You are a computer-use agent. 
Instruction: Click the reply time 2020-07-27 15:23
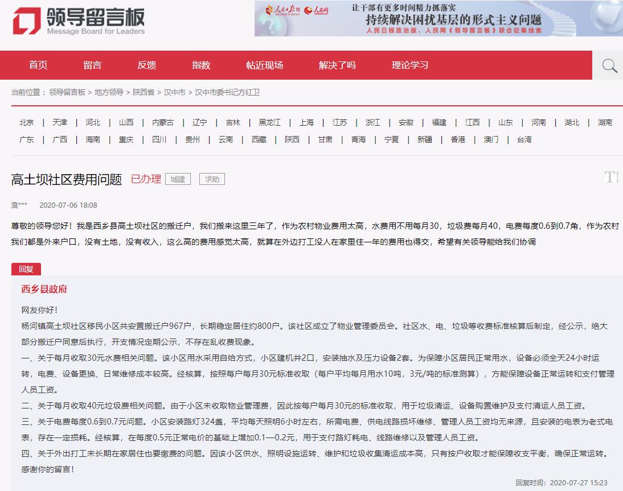(579, 482)
